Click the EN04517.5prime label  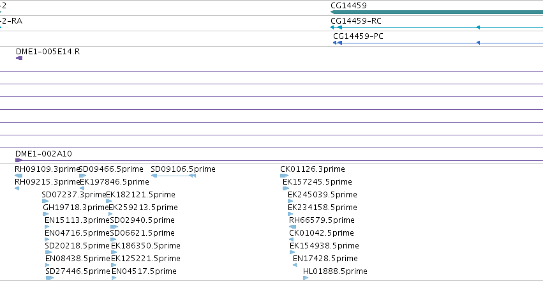144,271
